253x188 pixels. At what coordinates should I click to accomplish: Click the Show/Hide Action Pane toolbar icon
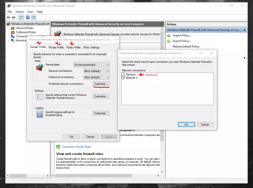[34, 17]
